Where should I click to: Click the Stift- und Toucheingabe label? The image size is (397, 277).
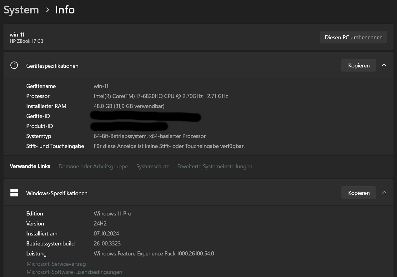(x=55, y=146)
